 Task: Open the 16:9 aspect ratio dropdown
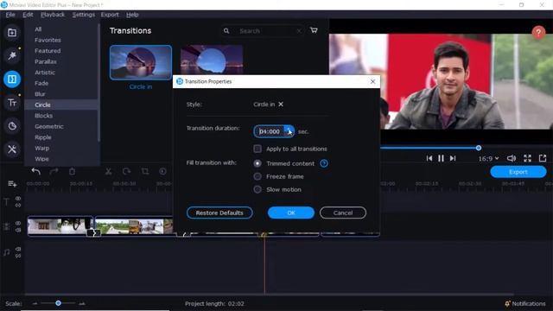coord(488,159)
